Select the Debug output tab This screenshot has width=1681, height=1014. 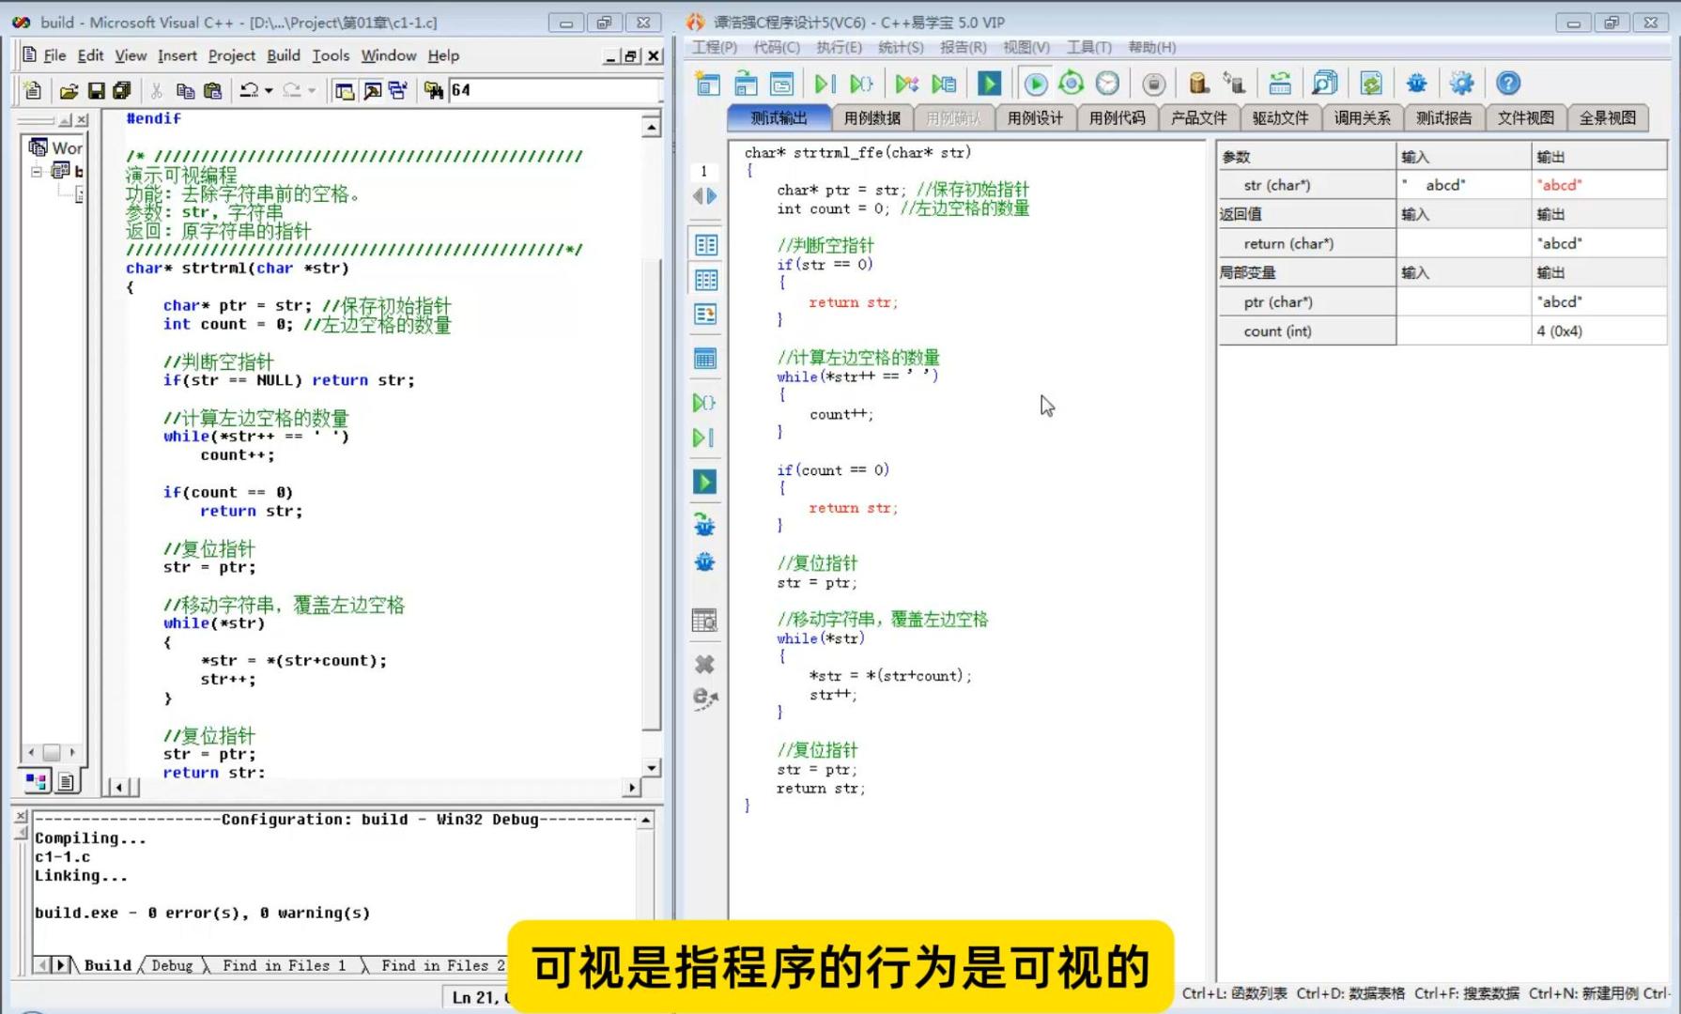tap(172, 965)
